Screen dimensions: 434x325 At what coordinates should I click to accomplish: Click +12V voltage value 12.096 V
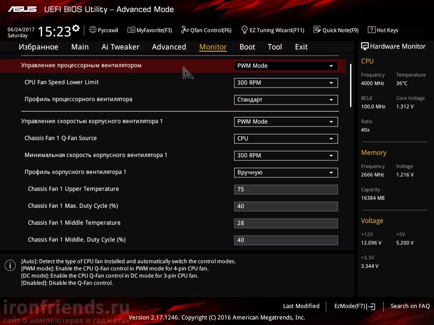click(x=371, y=242)
